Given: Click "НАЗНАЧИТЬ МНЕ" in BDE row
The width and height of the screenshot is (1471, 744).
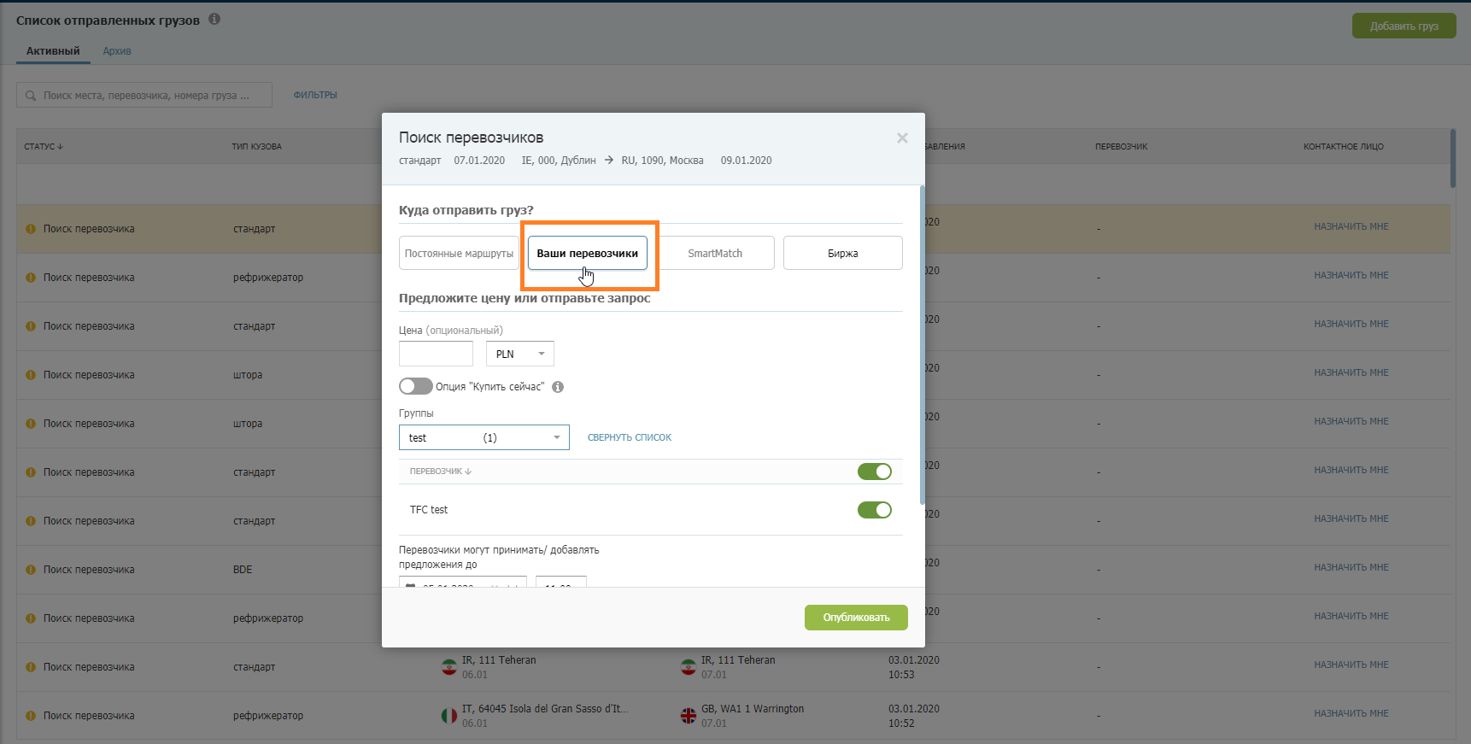Looking at the screenshot, I should [1351, 567].
